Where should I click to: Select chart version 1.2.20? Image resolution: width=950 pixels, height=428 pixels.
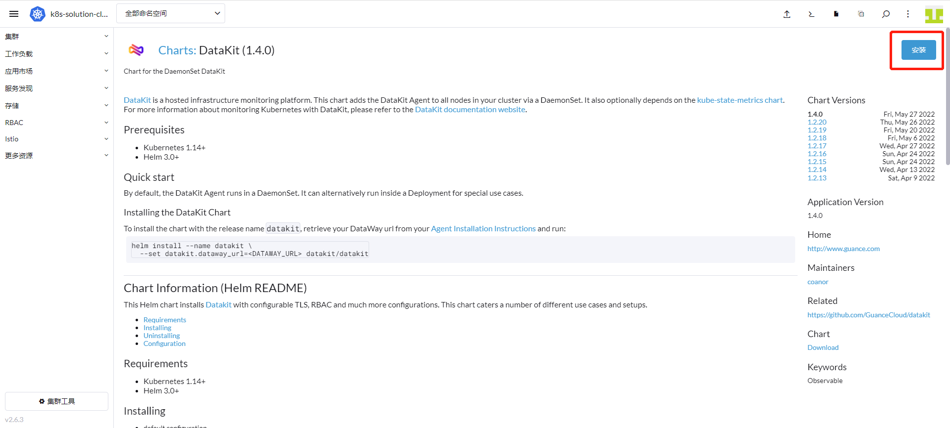(x=817, y=122)
